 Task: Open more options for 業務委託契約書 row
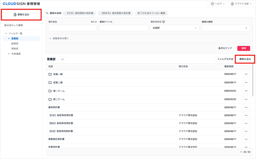pyautogui.click(x=246, y=139)
